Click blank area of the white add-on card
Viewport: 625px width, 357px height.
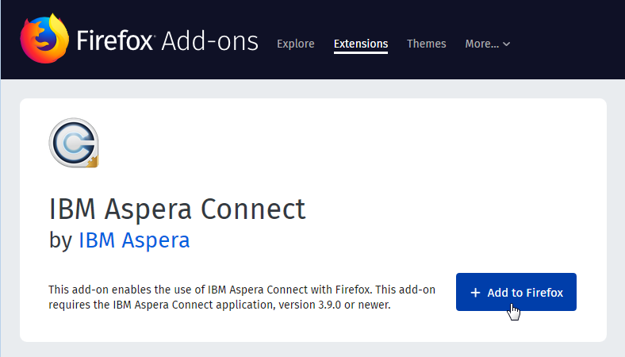[397, 175]
